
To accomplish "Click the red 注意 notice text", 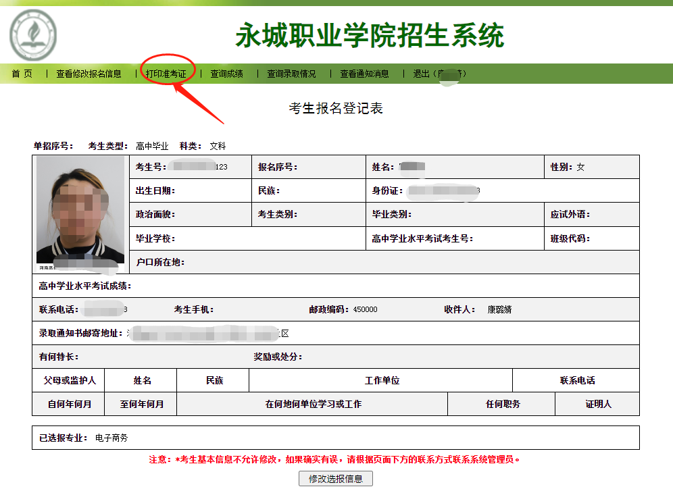I will coord(334,459).
